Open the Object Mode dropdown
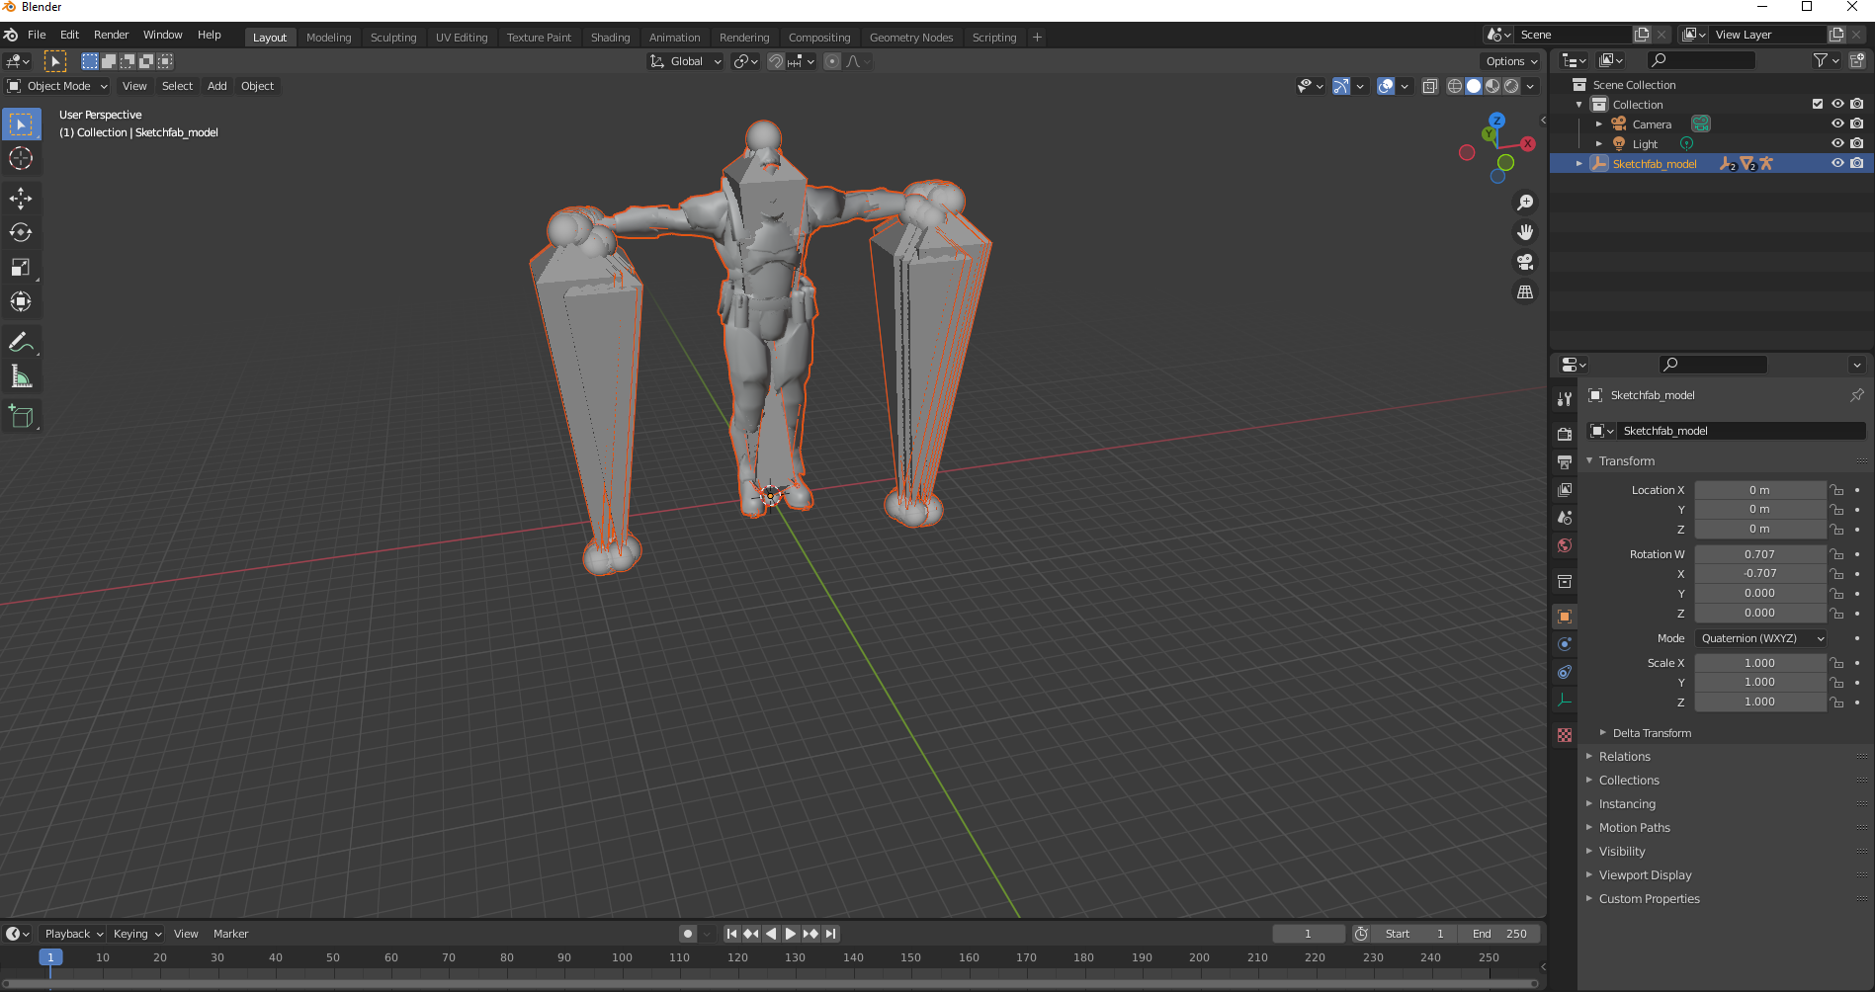The image size is (1875, 992). [x=58, y=86]
